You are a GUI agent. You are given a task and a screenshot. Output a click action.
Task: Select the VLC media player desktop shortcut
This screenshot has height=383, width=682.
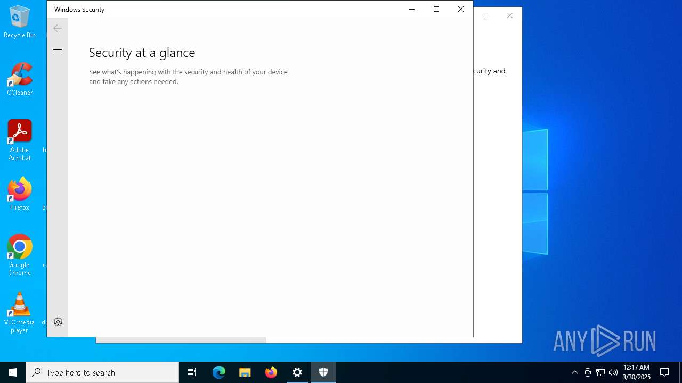click(x=20, y=313)
